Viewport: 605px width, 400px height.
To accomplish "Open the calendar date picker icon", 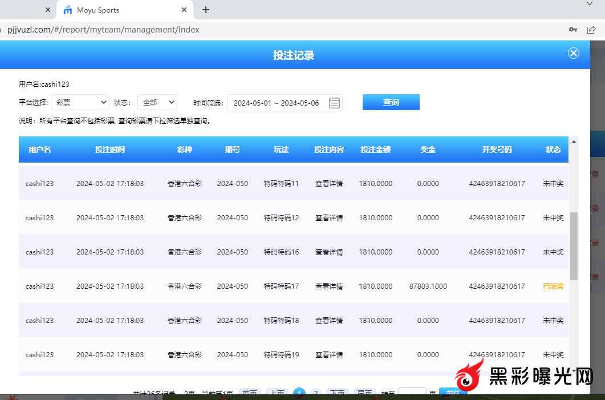I will (335, 103).
